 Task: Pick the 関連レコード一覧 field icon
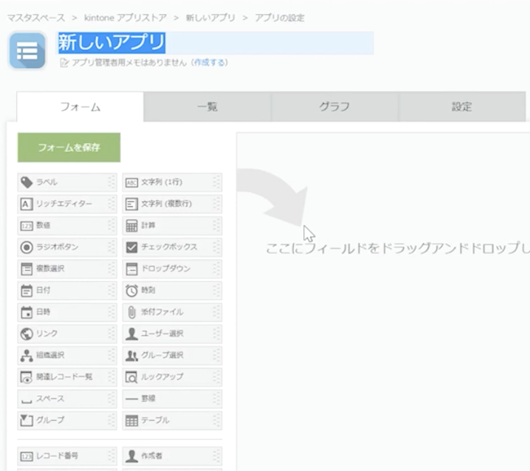coord(27,377)
